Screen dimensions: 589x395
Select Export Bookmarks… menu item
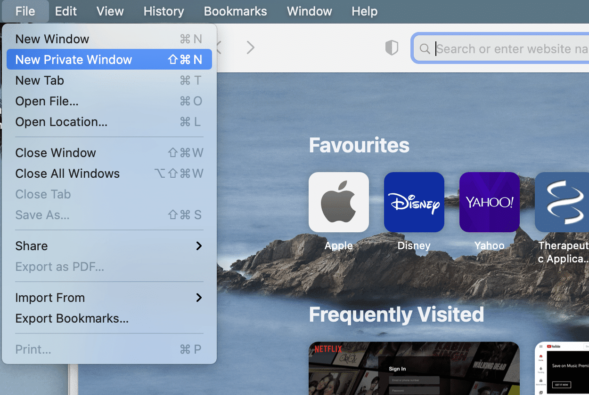[x=109, y=318]
